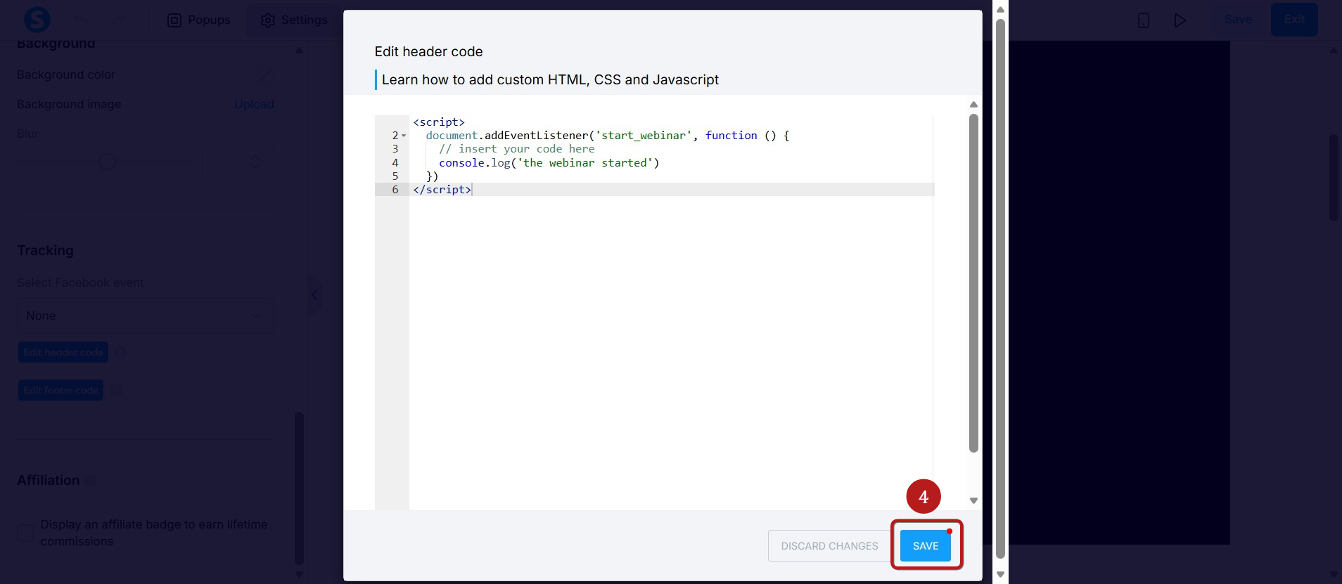The width and height of the screenshot is (1342, 584).
Task: Click the Edit header code button
Action: click(63, 352)
